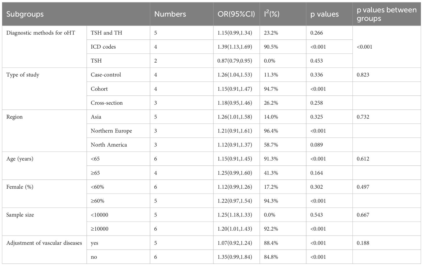423x266 pixels.
Task: Select the "OR(95%CI)" header cell
Action: point(236,14)
